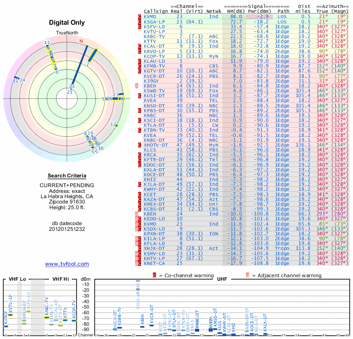Open KNSD-DT callsign link in the station table
This screenshot has width=353, height=339.
coord(154,105)
